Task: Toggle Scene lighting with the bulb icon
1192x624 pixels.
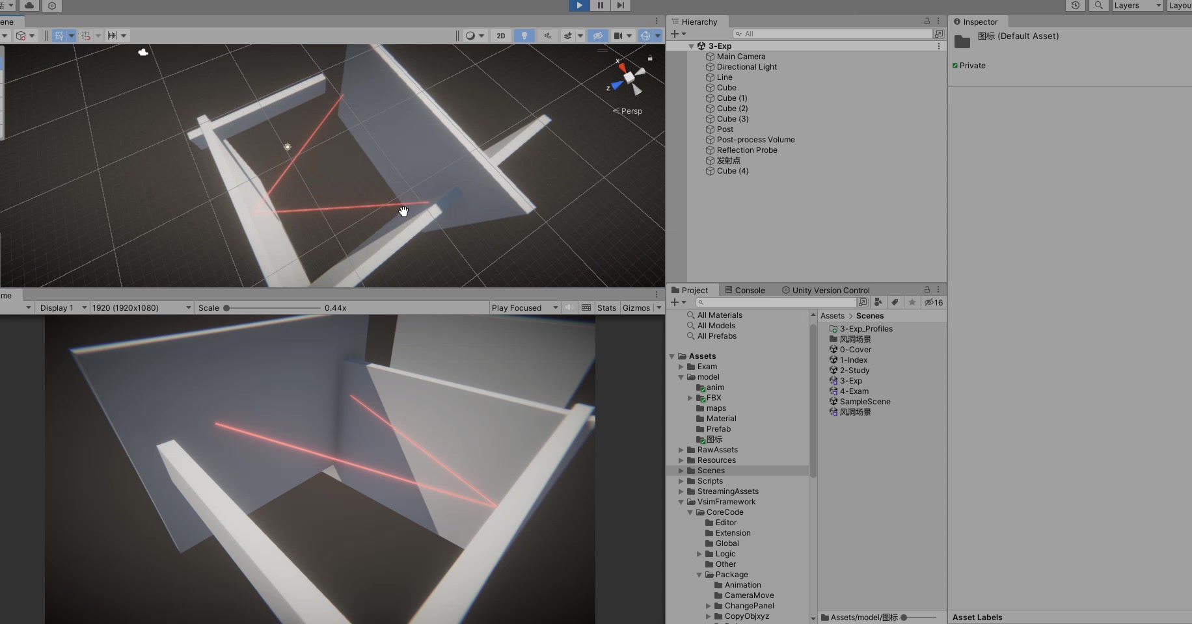Action: (524, 36)
